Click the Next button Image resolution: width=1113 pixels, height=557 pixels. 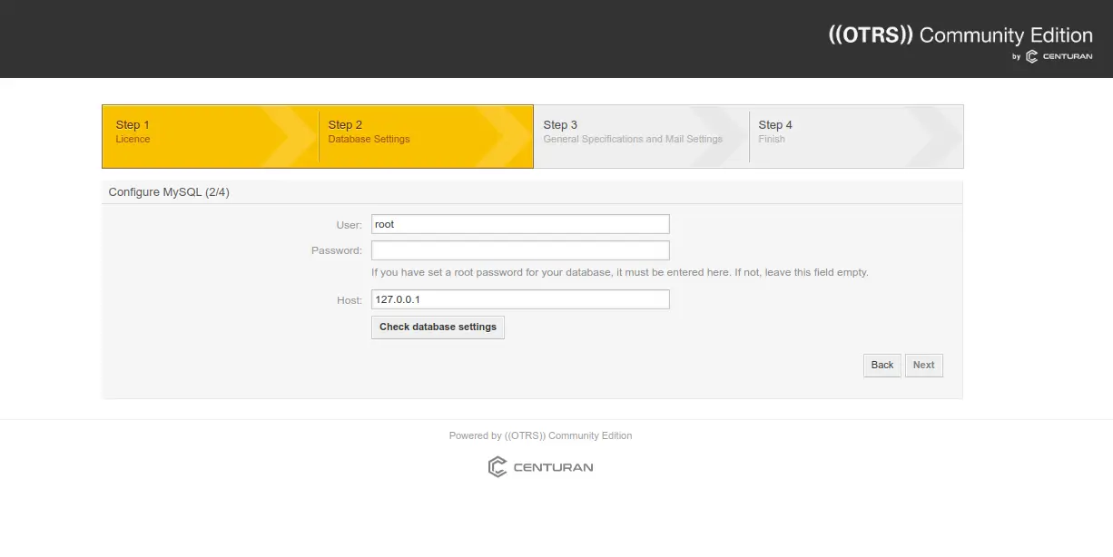[924, 366]
